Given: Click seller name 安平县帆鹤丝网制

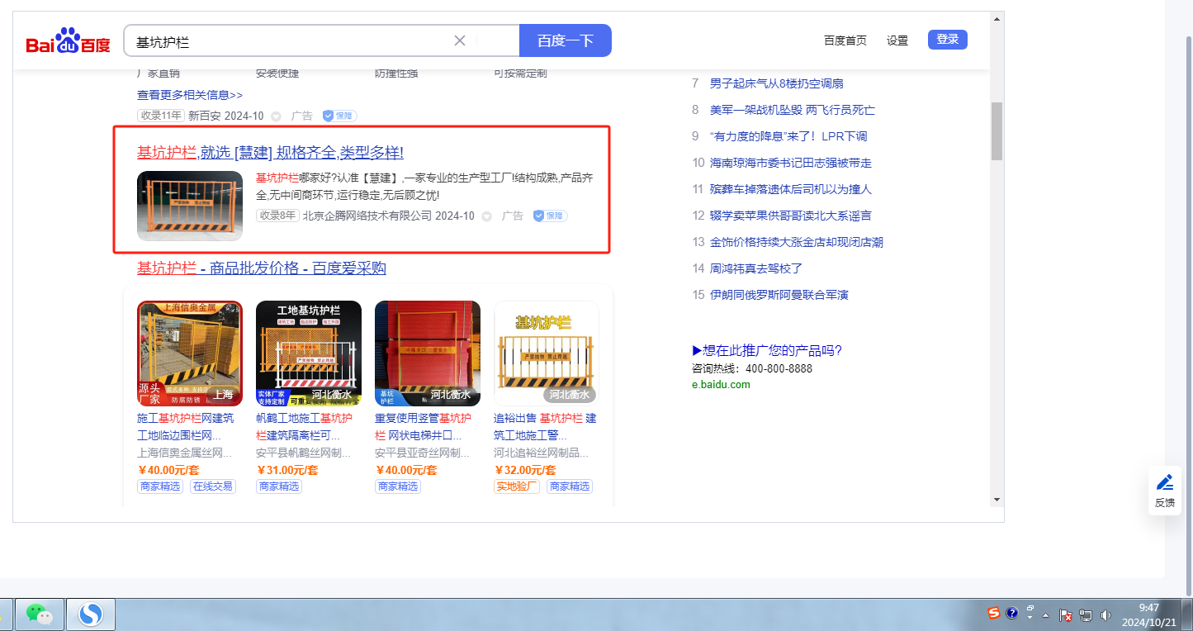Looking at the screenshot, I should [x=304, y=453].
